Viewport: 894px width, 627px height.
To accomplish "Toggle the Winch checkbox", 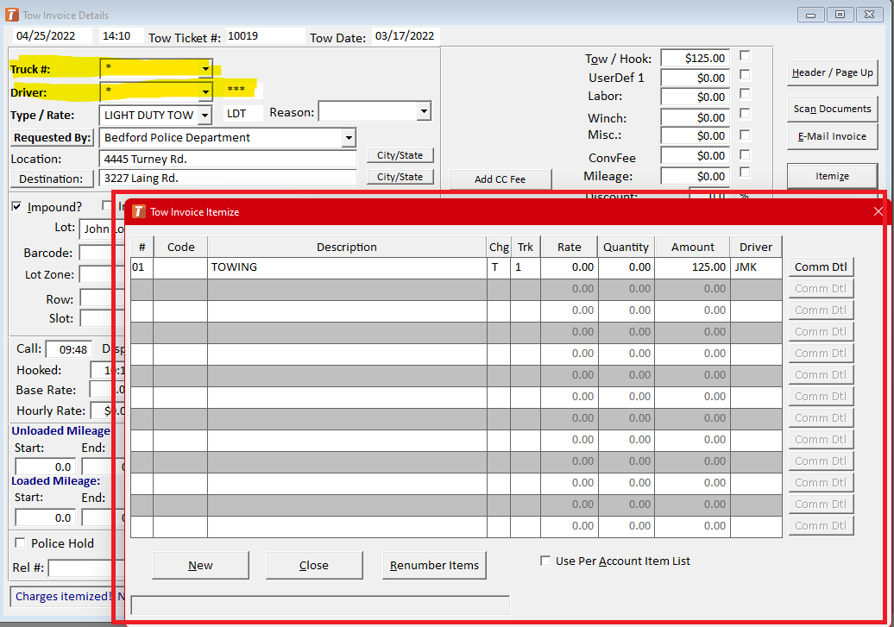I will coord(745,114).
